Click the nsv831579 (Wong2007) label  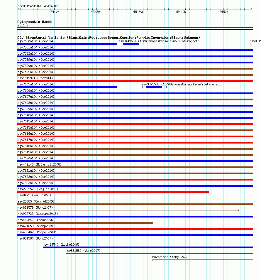35,208
